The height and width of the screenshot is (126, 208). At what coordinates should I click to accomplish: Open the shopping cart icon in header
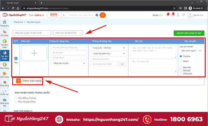pos(167,15)
